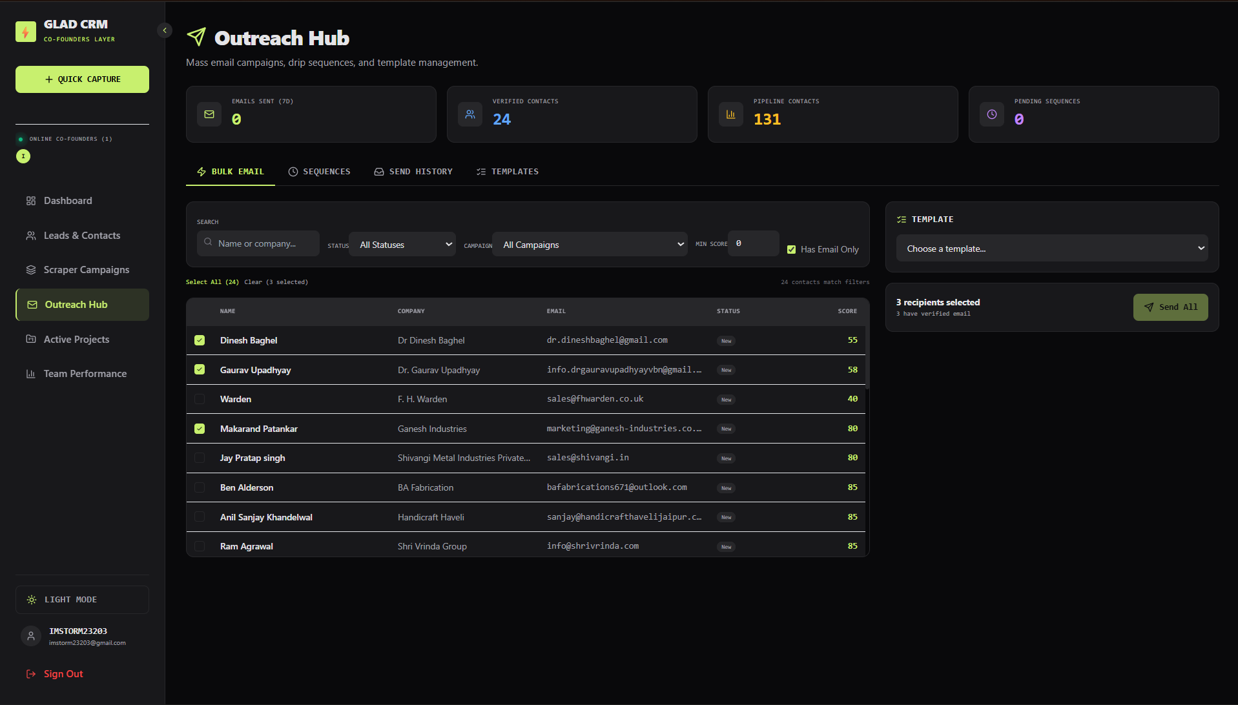Click the Pending Sequences clock icon

pyautogui.click(x=992, y=114)
